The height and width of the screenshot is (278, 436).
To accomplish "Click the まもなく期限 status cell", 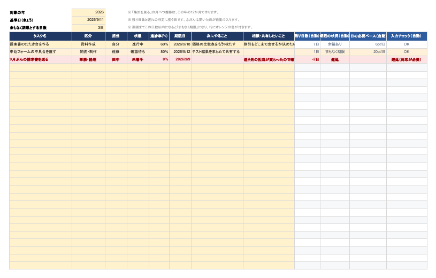I will pos(335,52).
